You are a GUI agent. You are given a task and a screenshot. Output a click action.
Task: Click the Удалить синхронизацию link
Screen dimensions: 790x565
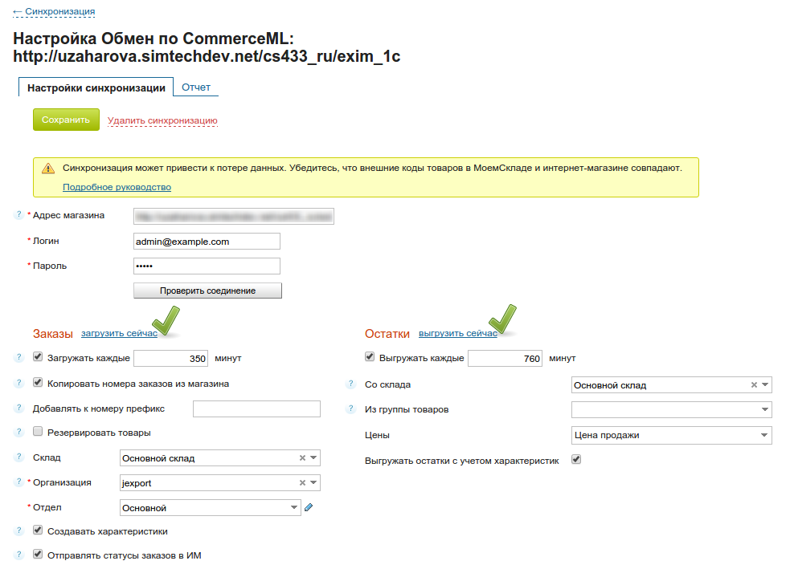point(162,120)
